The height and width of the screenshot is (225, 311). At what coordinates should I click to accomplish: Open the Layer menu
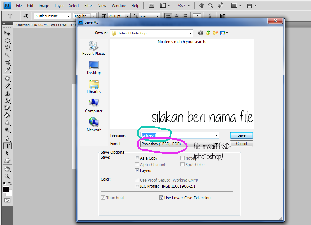(59, 6)
